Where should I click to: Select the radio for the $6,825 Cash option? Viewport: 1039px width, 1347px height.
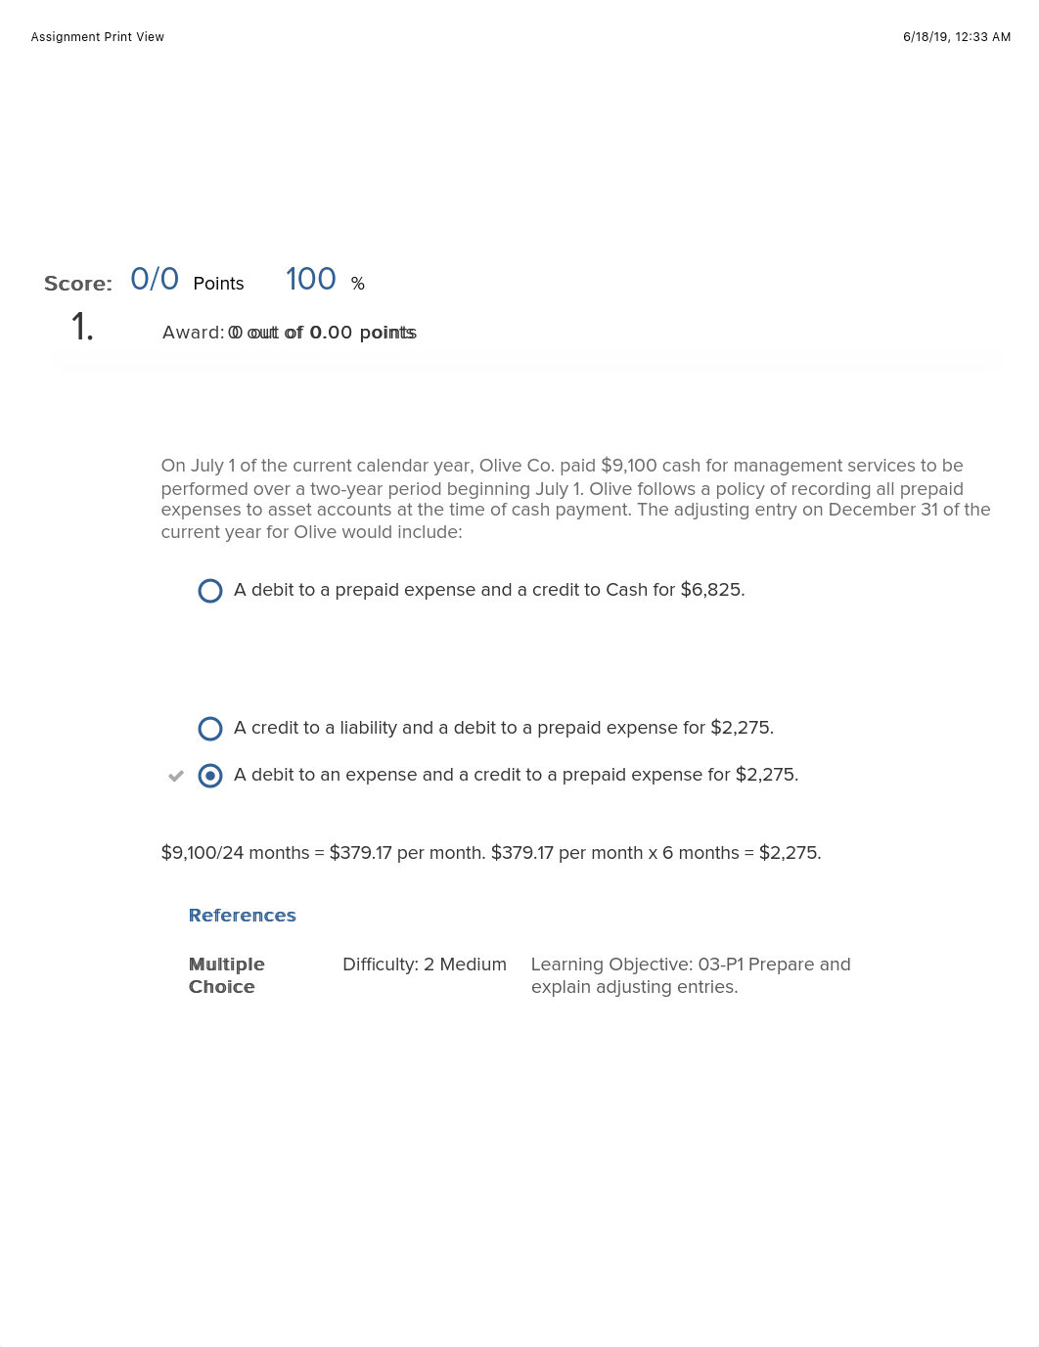210,591
